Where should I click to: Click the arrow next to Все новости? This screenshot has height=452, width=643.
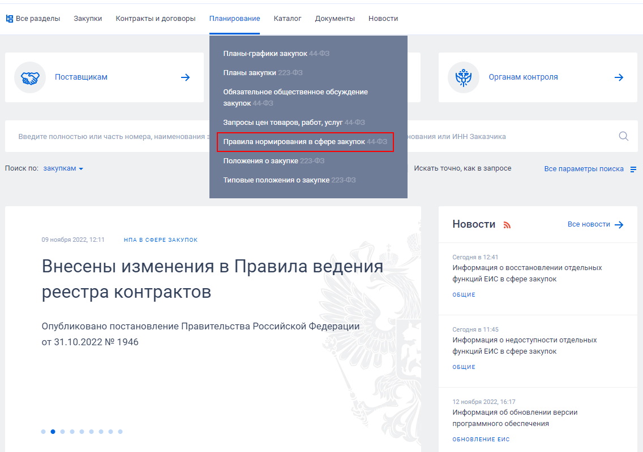(x=620, y=224)
